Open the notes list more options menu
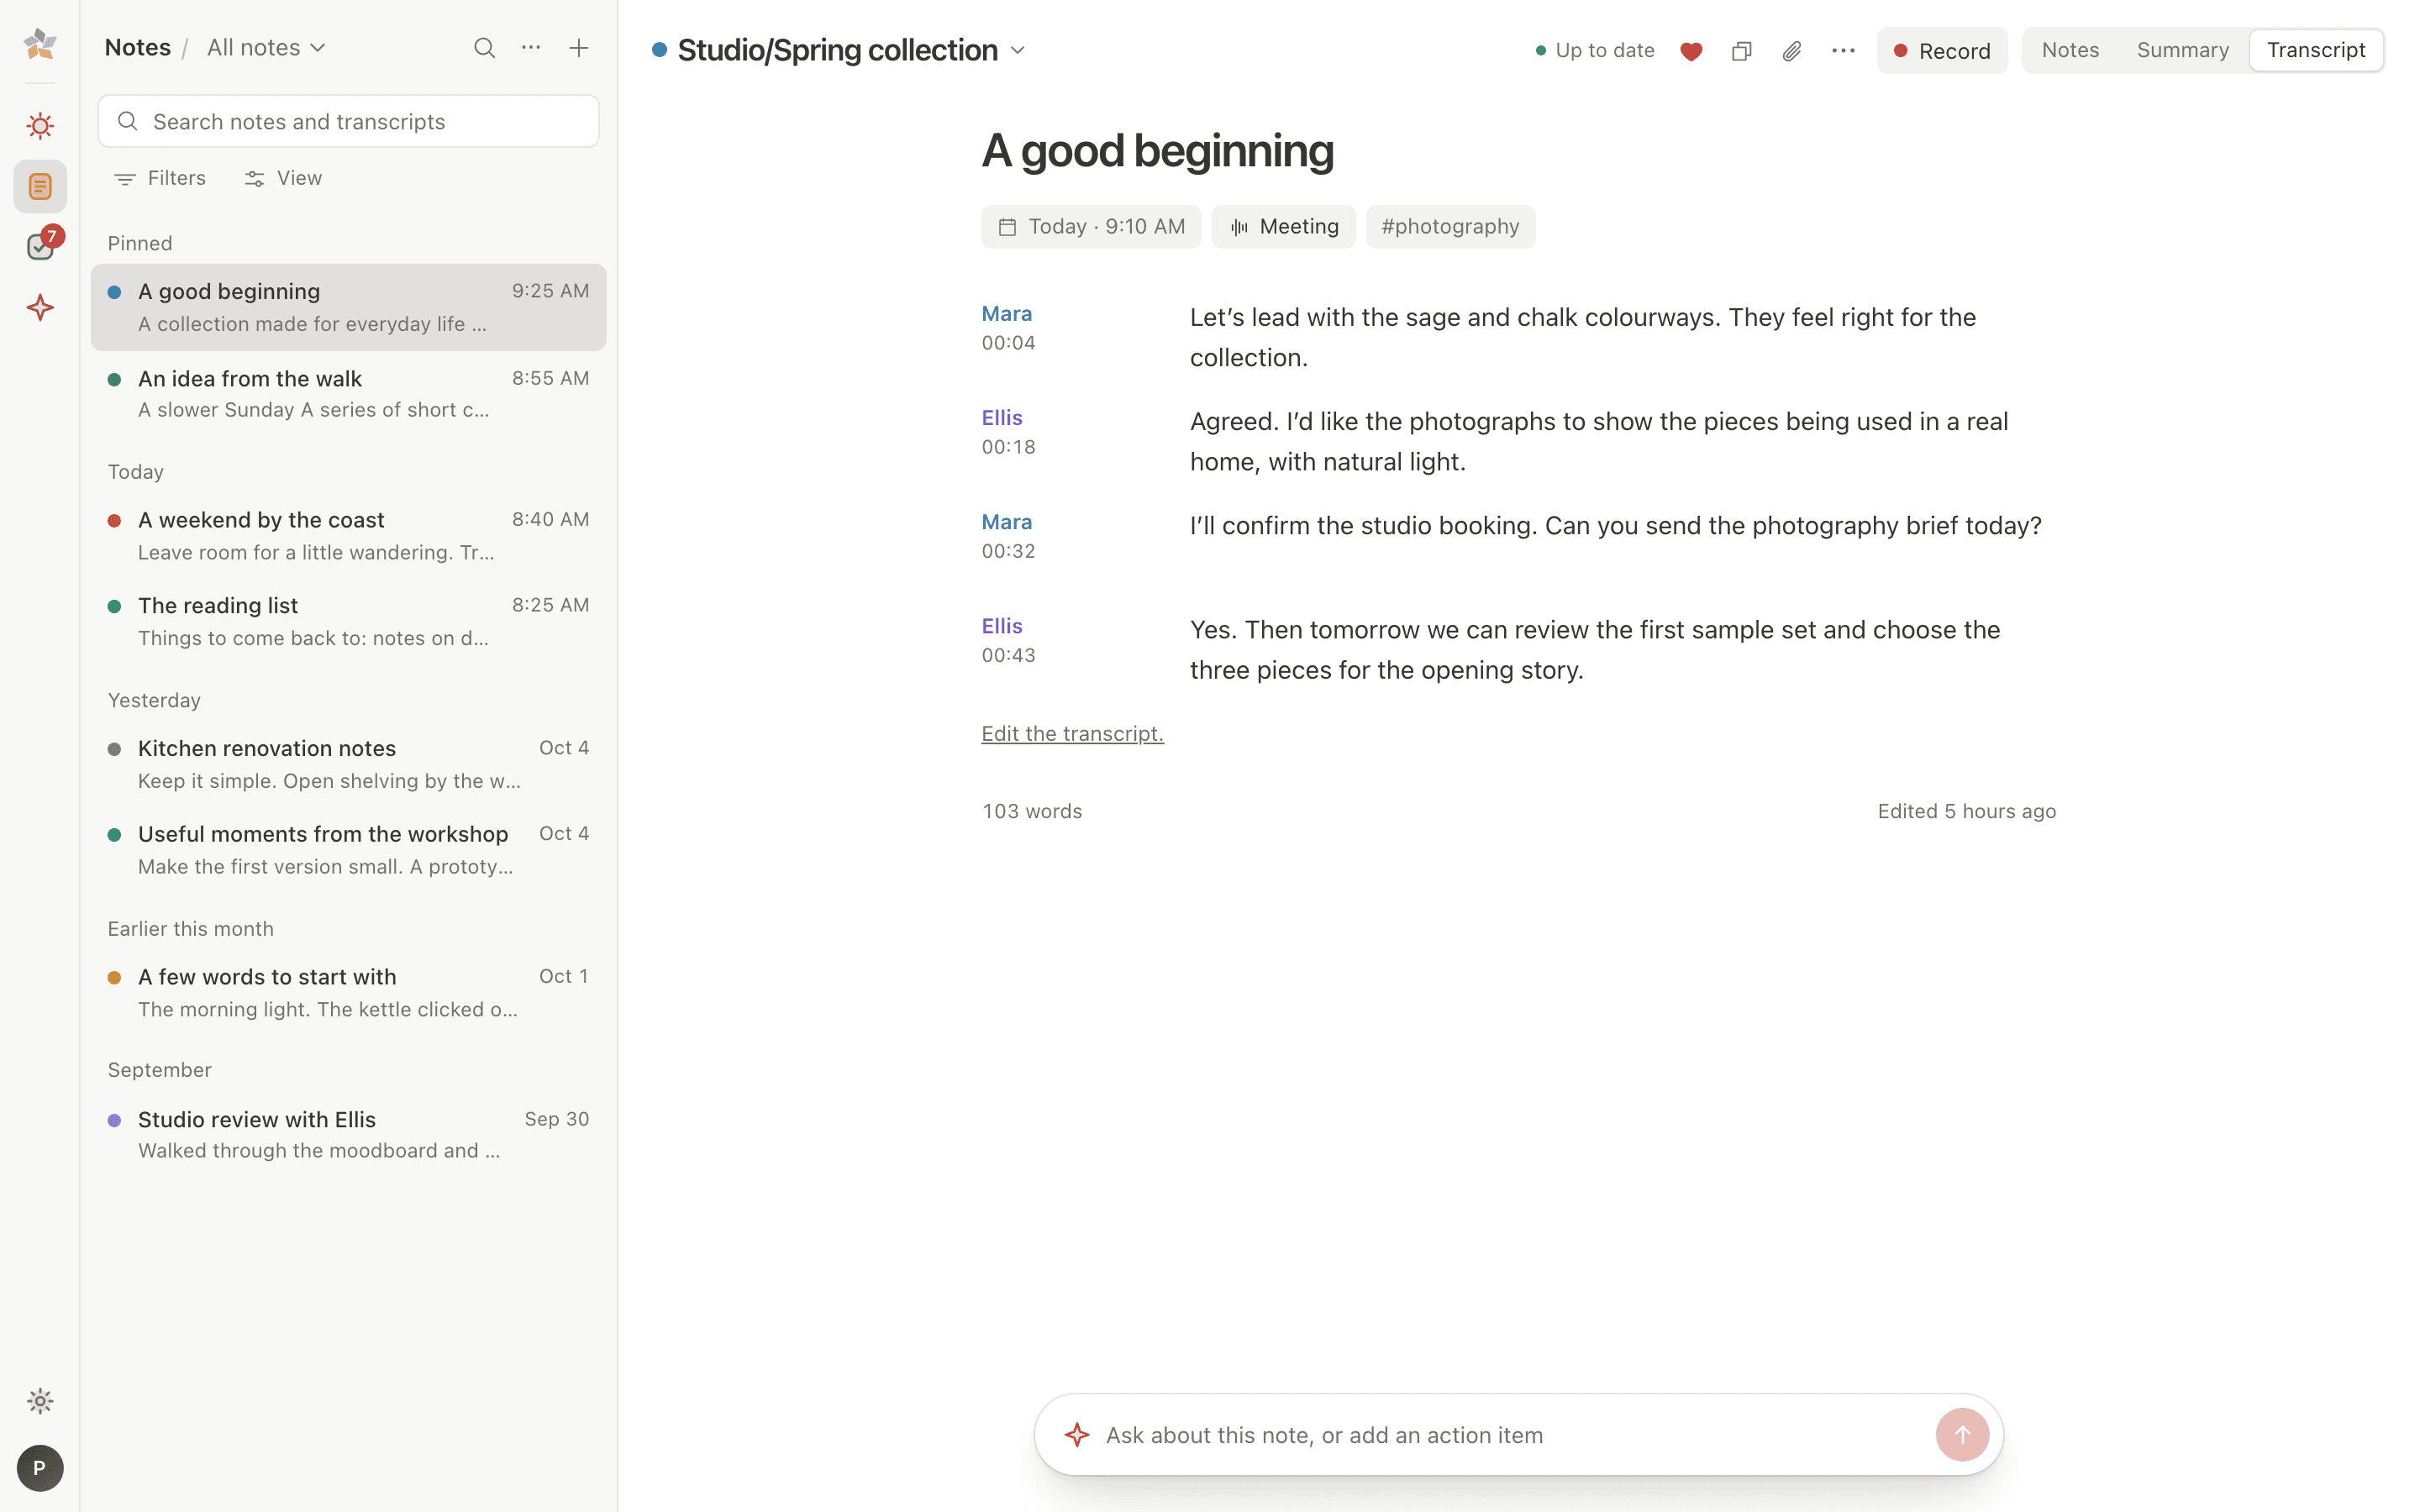The image size is (2420, 1512). 531,48
